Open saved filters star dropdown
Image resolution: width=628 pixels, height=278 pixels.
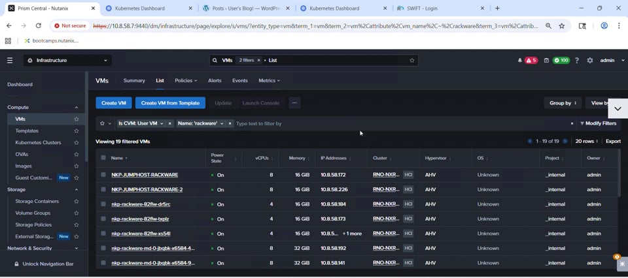click(105, 123)
